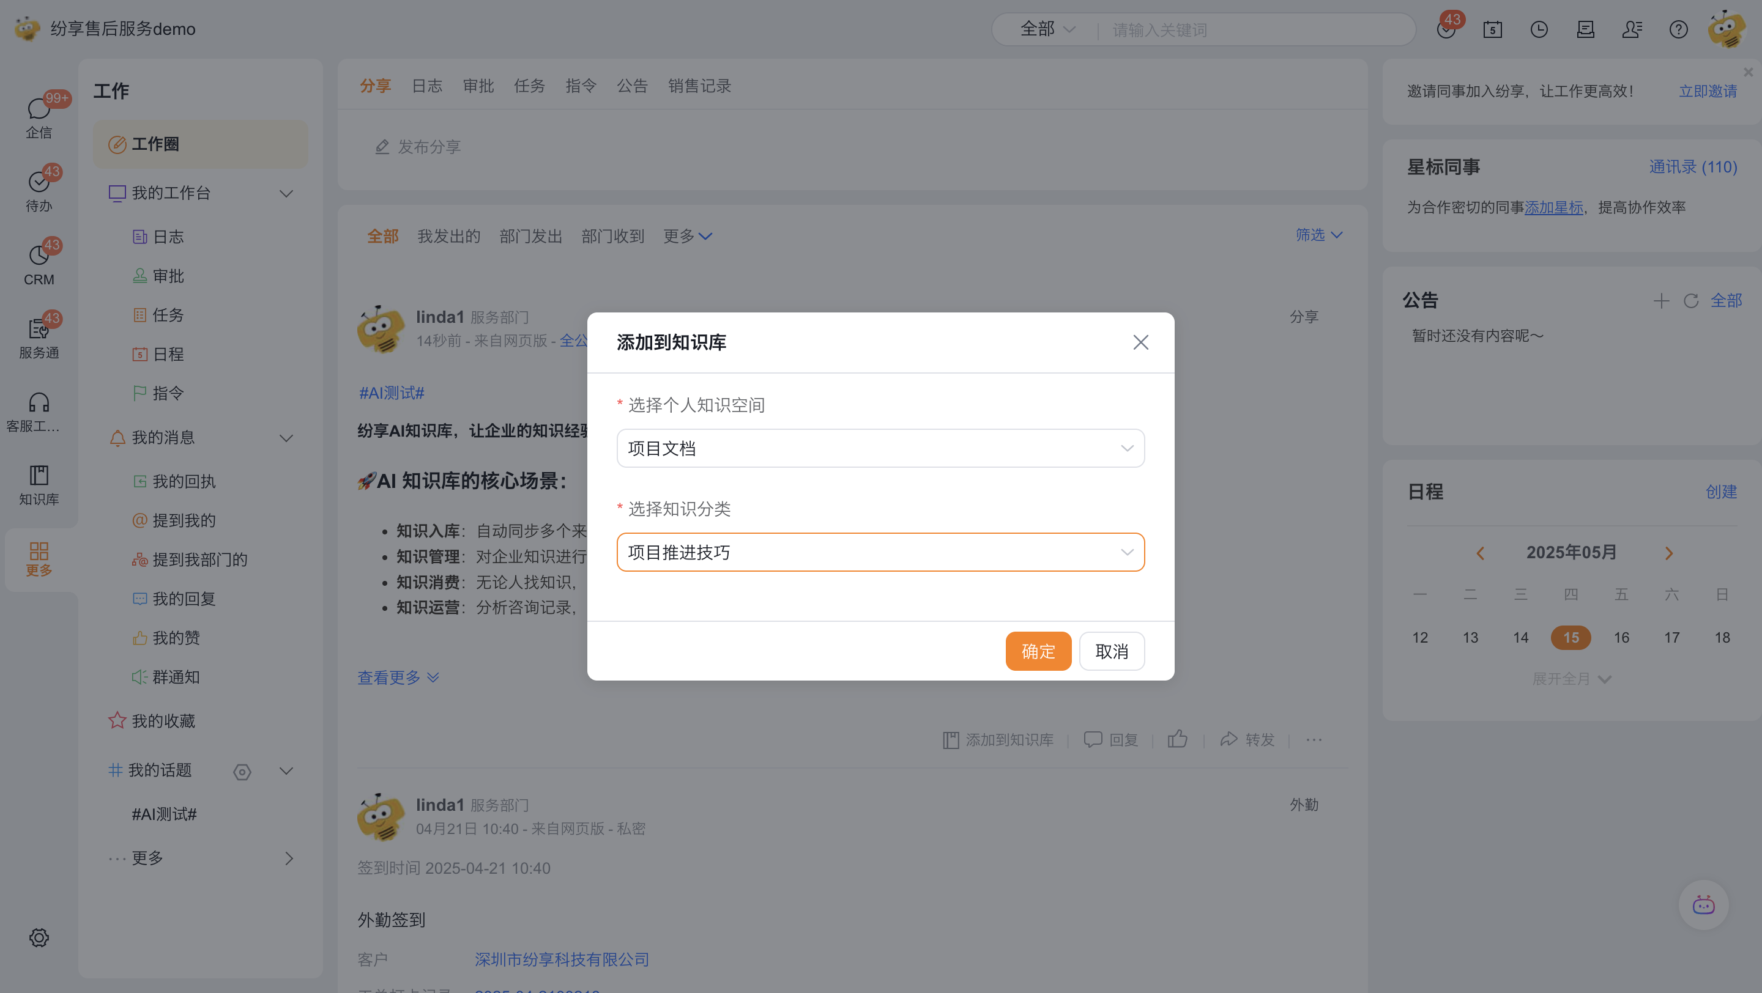Open clock history icon in top bar
Screen dimensions: 1762x993
[1539, 29]
